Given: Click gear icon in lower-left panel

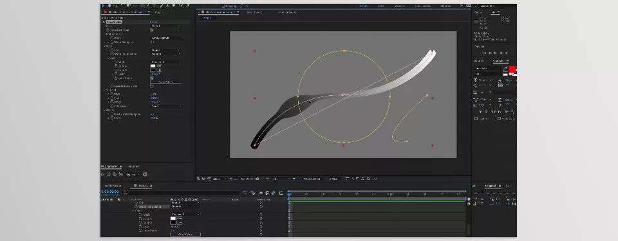Looking at the screenshot, I should pos(145,174).
